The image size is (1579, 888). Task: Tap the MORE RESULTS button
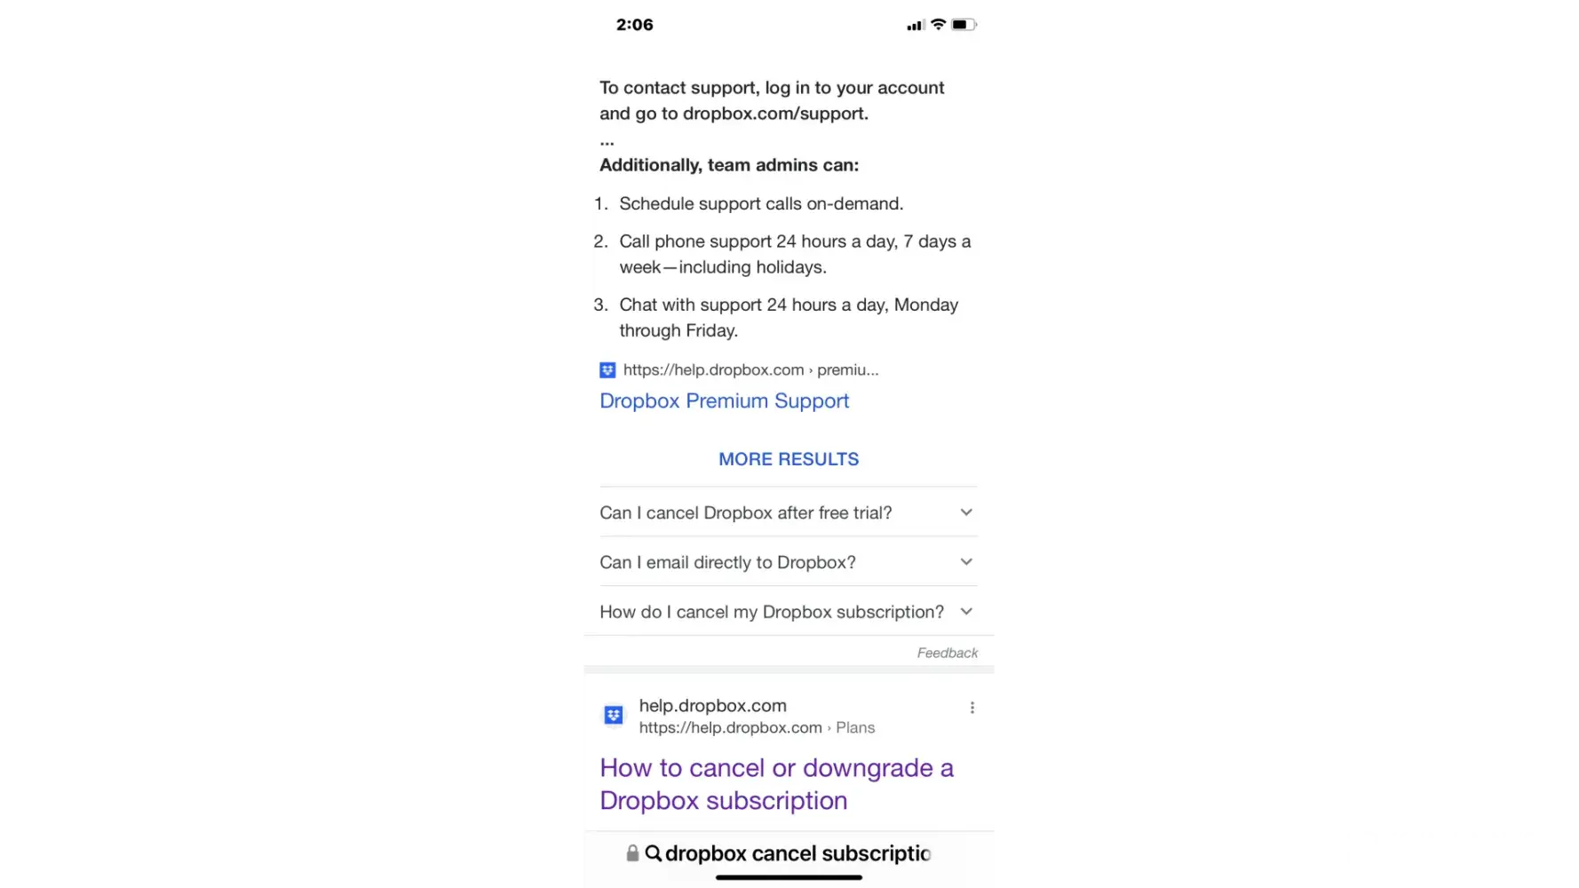(789, 459)
